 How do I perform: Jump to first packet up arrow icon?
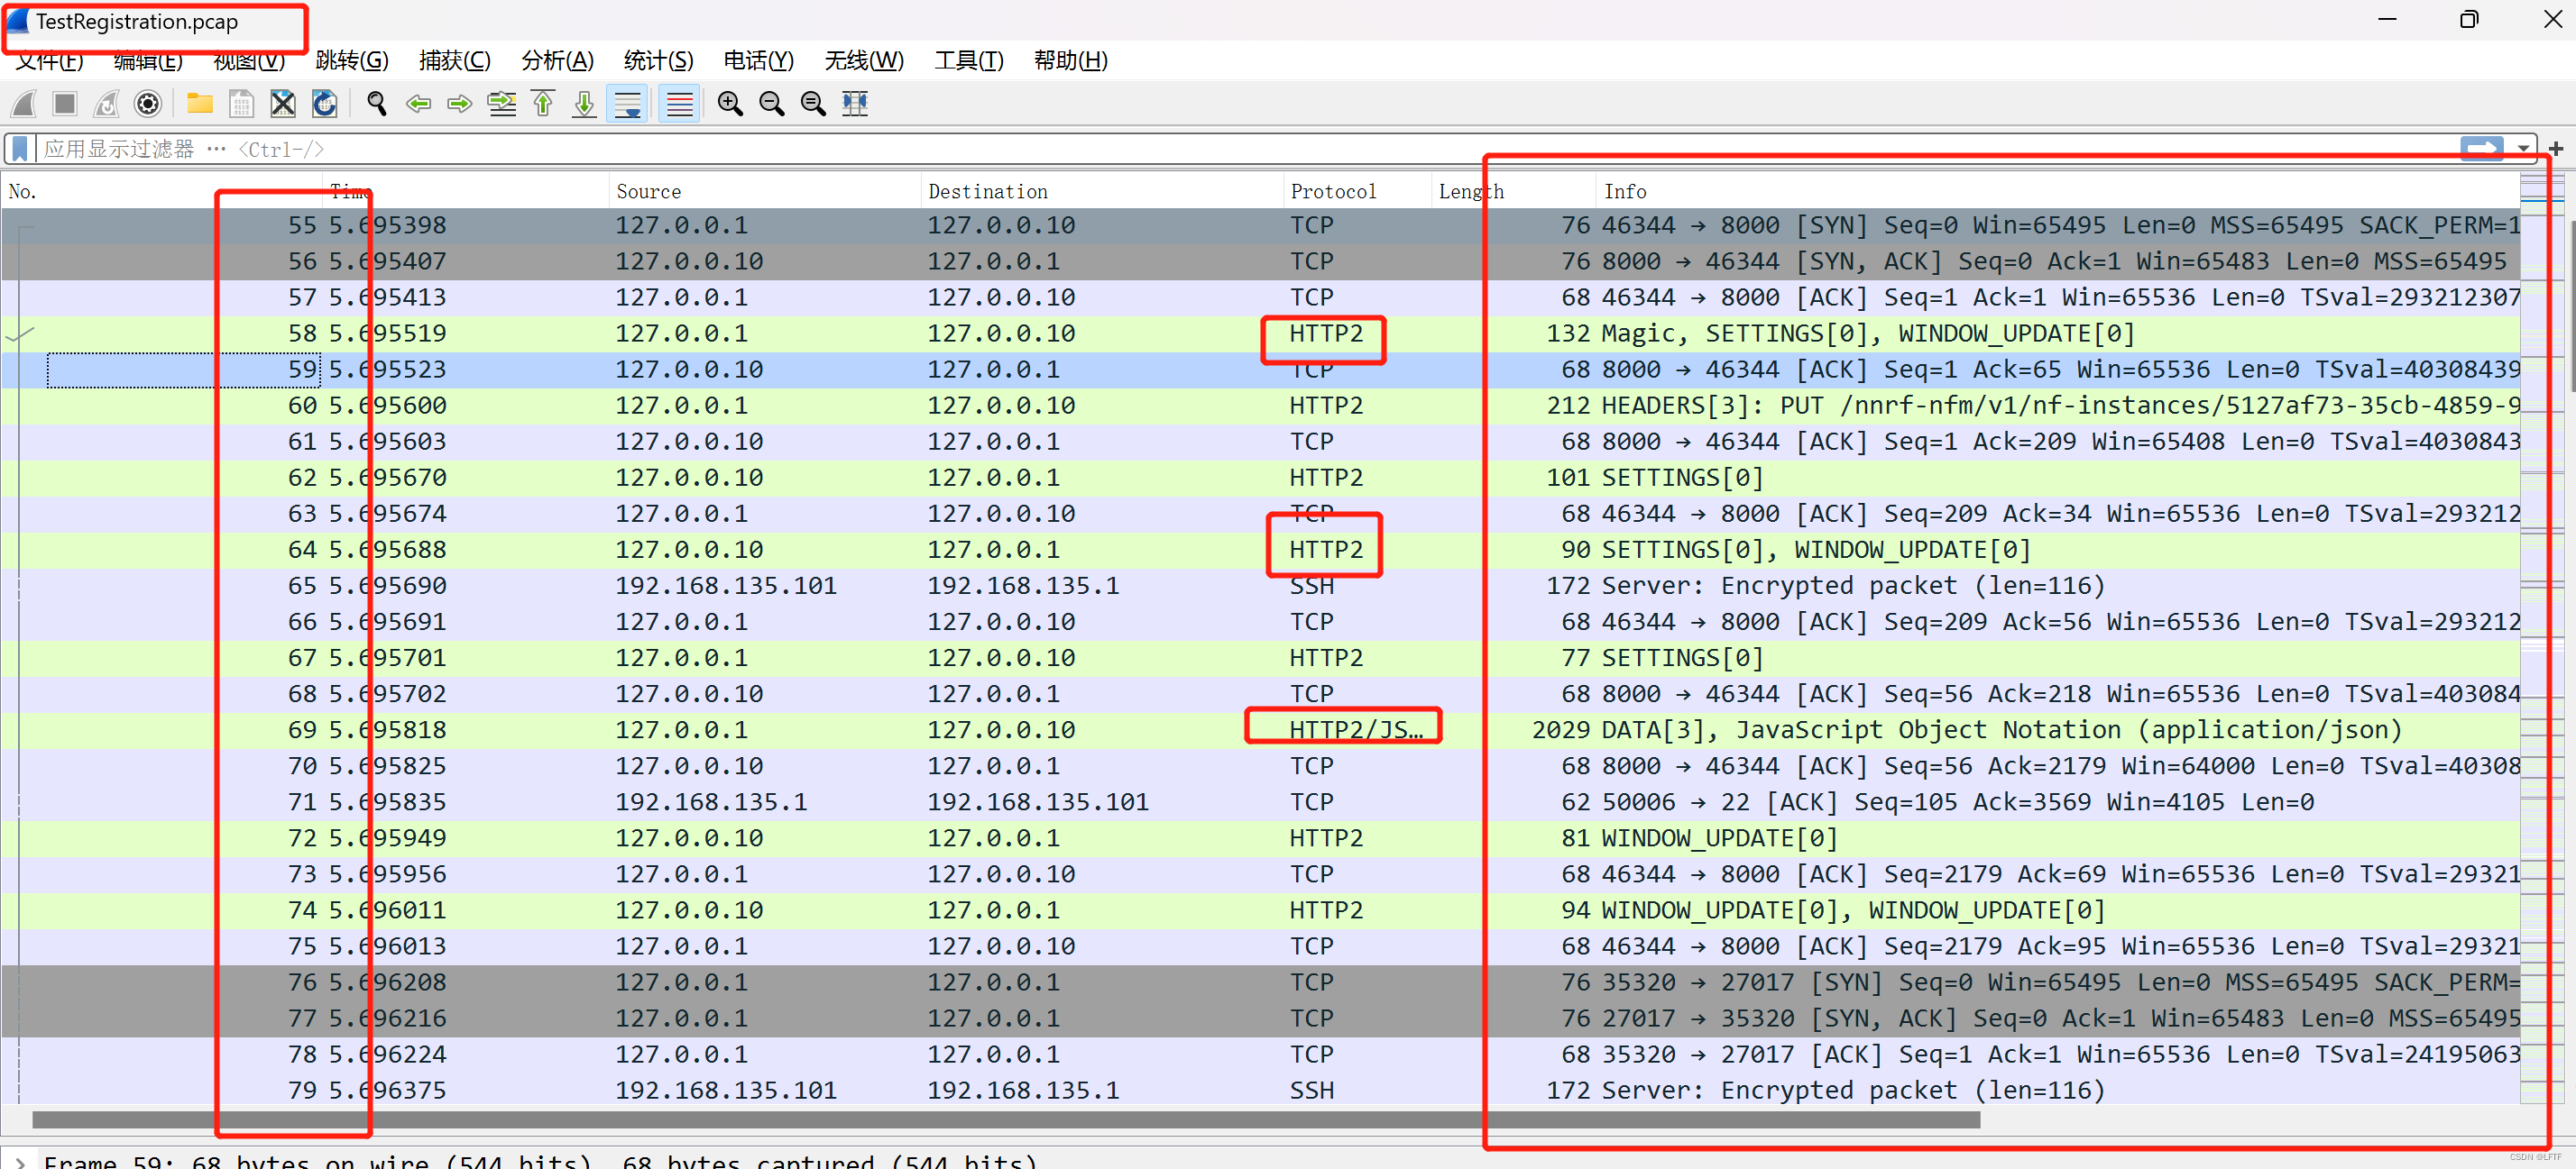543,104
